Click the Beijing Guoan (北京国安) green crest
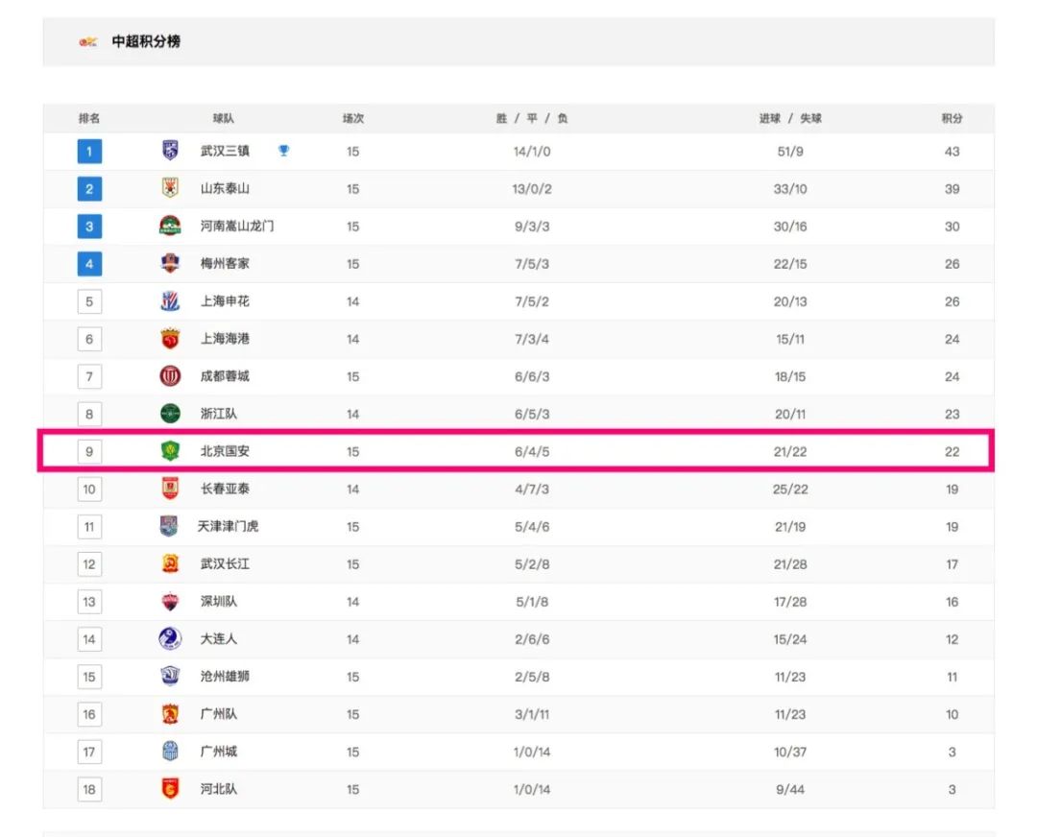The width and height of the screenshot is (1037, 837). (x=170, y=451)
